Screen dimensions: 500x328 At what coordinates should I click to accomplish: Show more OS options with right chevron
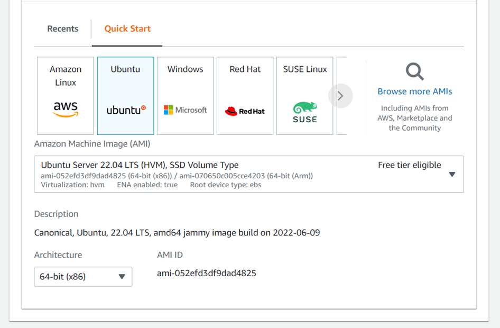340,96
